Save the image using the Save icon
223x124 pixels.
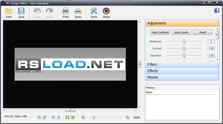(21, 11)
